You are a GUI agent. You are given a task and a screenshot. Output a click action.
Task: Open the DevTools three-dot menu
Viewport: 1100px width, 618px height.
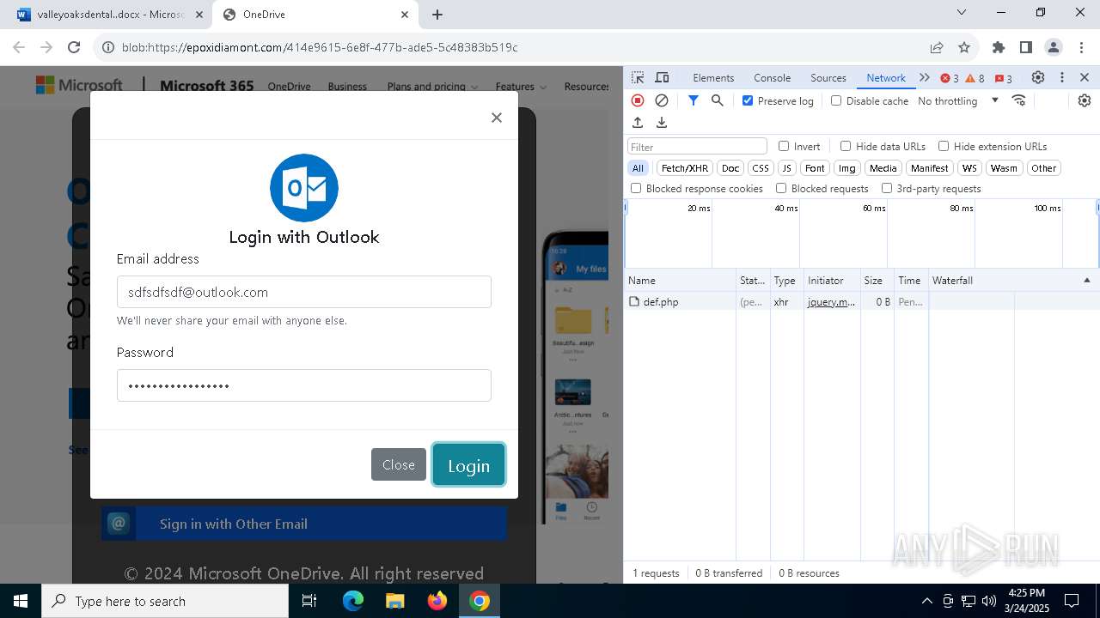[x=1062, y=77]
